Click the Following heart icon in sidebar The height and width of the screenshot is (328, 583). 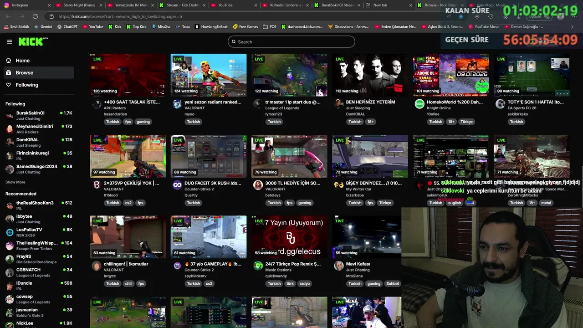coord(9,85)
